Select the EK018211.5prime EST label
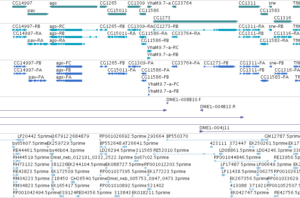This screenshot has height=198, width=300. point(151,193)
